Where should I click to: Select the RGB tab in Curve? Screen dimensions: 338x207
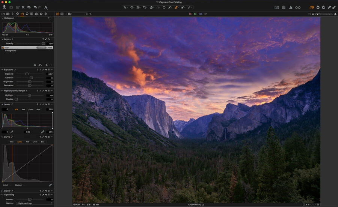tap(12, 142)
